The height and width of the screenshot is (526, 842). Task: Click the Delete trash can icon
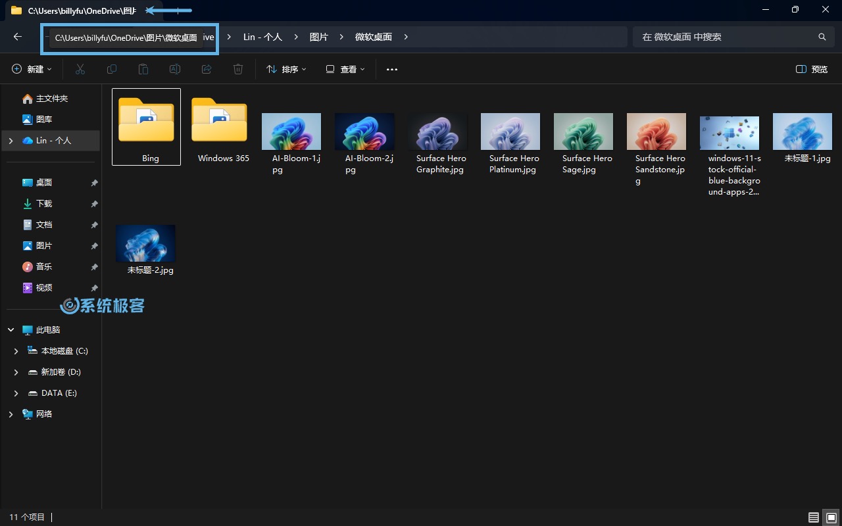pos(238,69)
